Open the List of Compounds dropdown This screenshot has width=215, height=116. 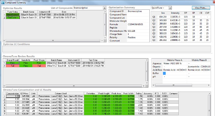tap(104, 8)
